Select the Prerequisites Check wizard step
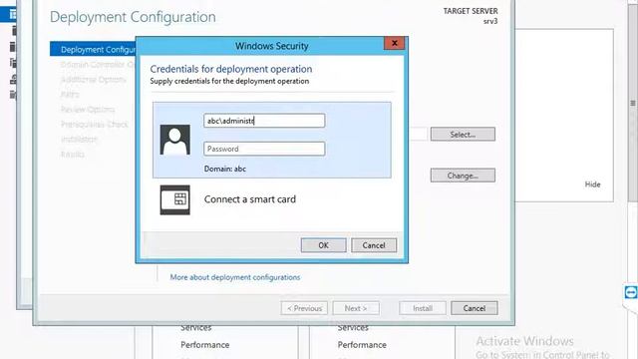638x359 pixels. coord(95,124)
